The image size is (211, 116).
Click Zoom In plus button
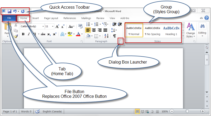tap(203, 111)
